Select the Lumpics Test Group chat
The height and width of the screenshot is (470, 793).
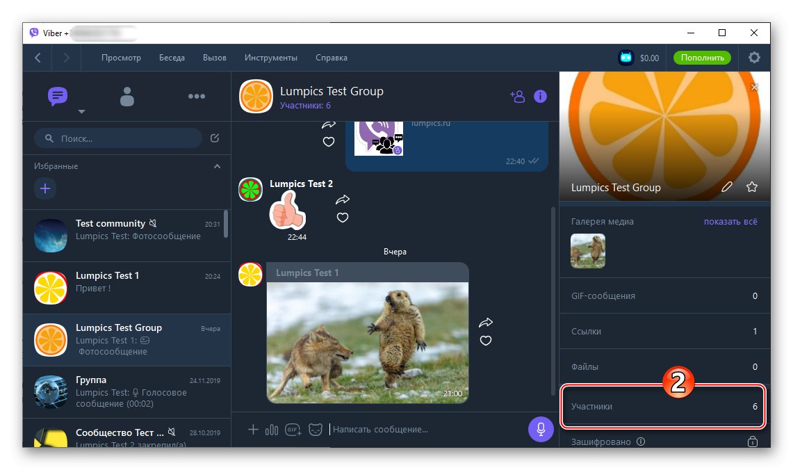coord(127,340)
